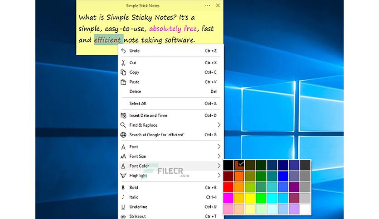Open the three-dots note menu
Viewport: 379px width, 219px height.
(x=207, y=5)
